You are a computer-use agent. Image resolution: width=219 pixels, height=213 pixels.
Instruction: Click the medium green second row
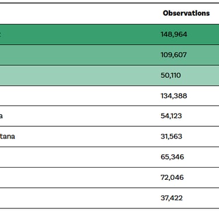click(109, 55)
